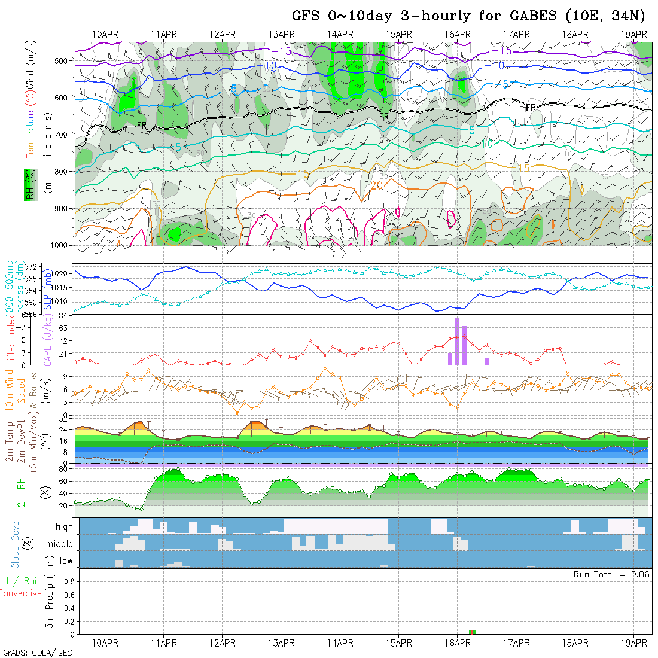Click the 564 value on the thickness axis
The width and height of the screenshot is (658, 658).
click(31, 290)
